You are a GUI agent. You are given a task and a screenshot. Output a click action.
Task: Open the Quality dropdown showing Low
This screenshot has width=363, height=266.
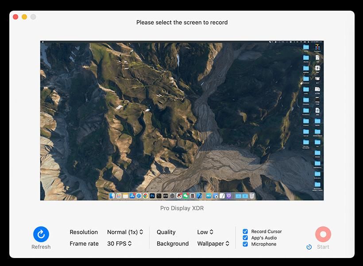tap(205, 232)
